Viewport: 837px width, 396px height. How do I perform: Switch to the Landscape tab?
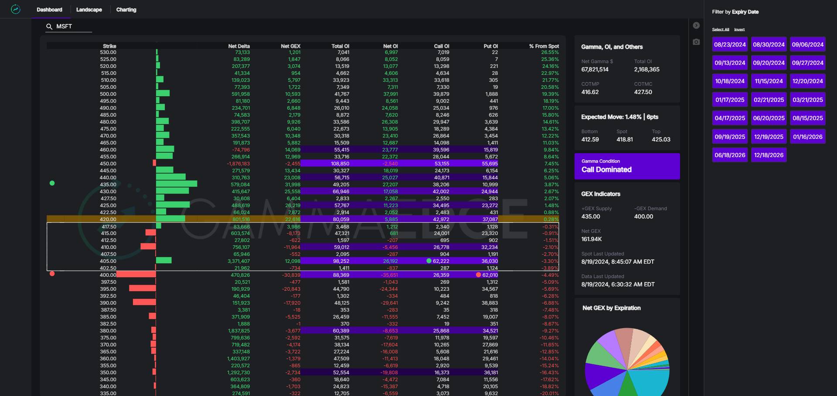tap(89, 10)
